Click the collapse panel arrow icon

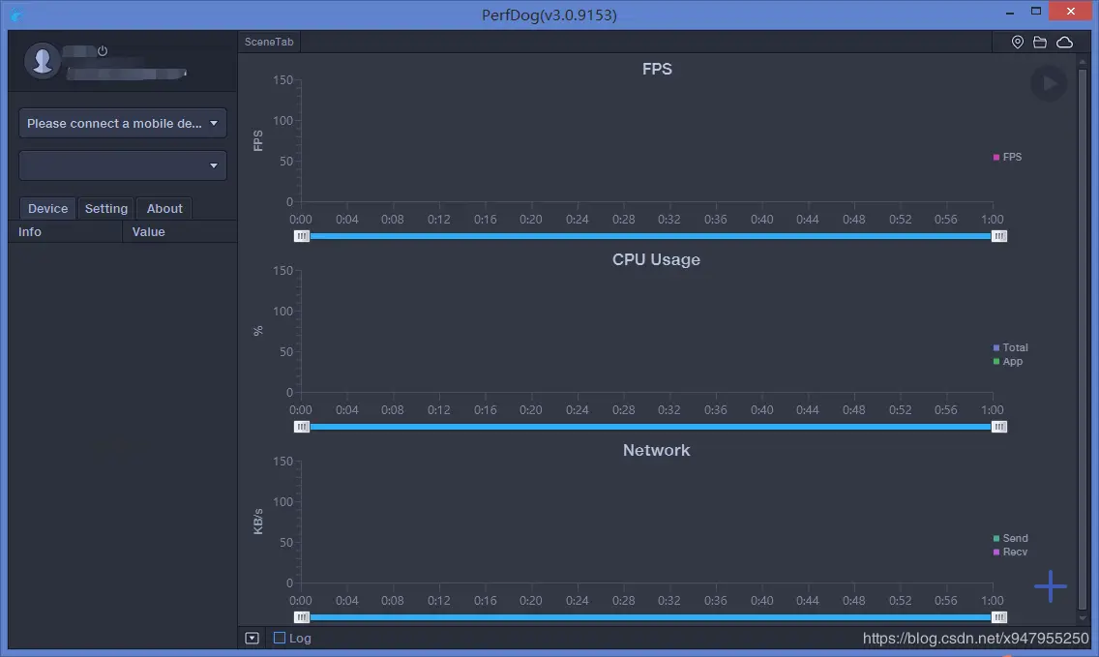point(252,638)
